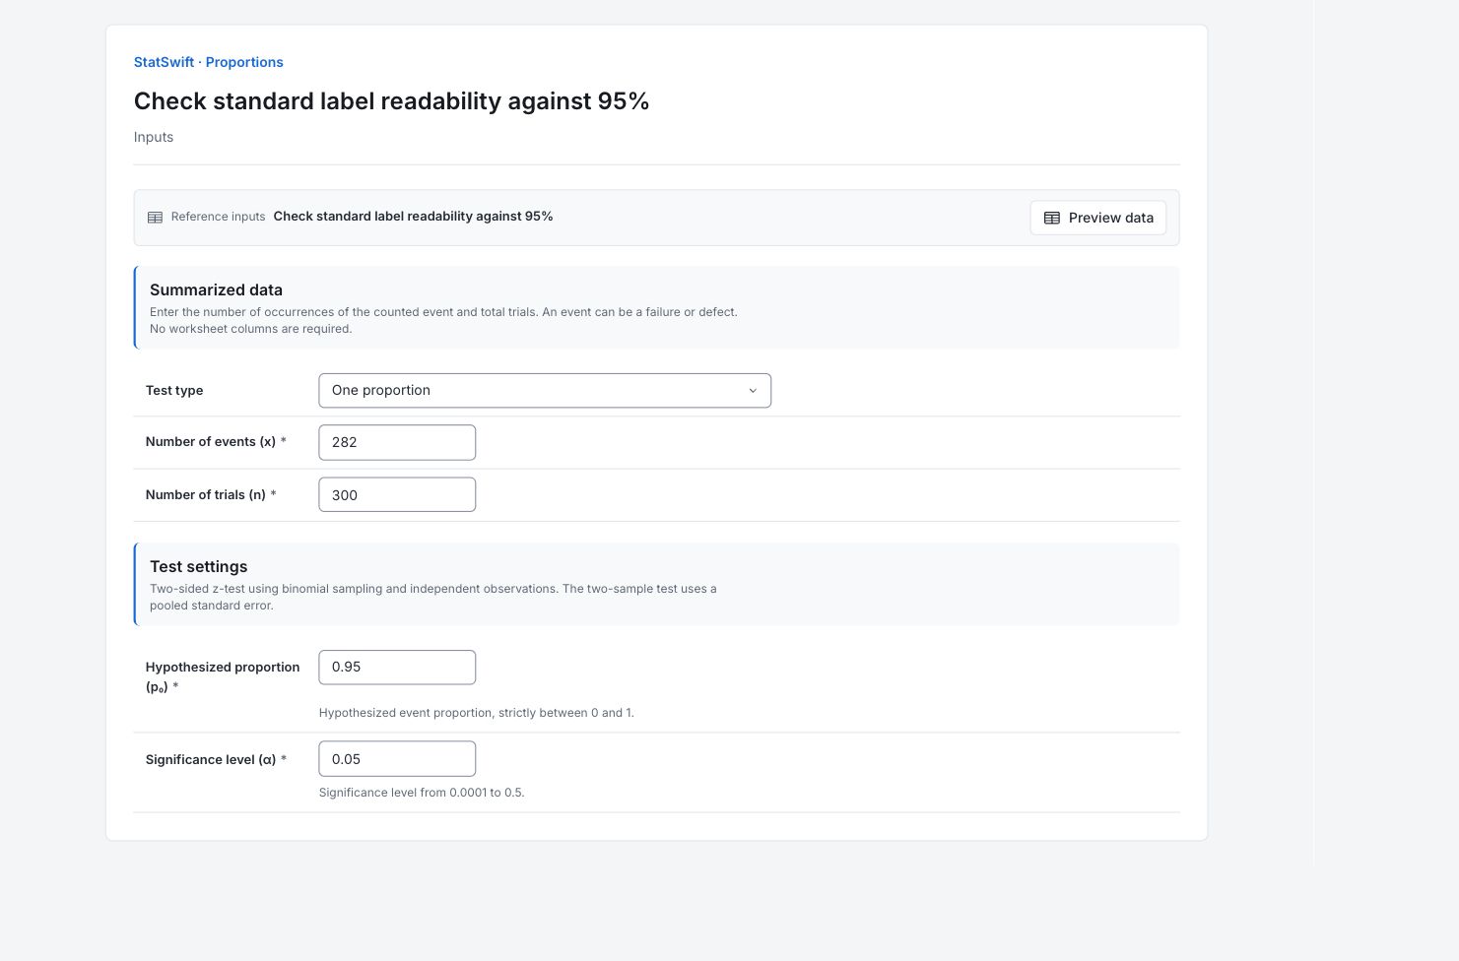1459x961 pixels.
Task: Select the Hypothesized proportion input
Action: [x=397, y=667]
